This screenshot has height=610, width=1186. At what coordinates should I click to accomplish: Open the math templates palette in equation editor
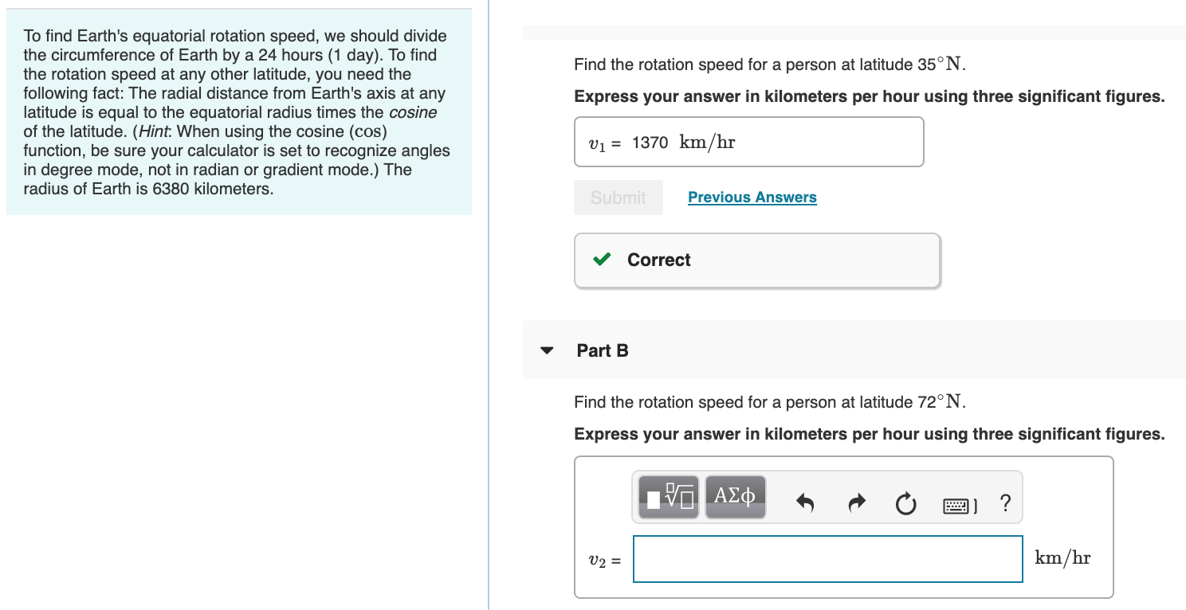(x=667, y=496)
